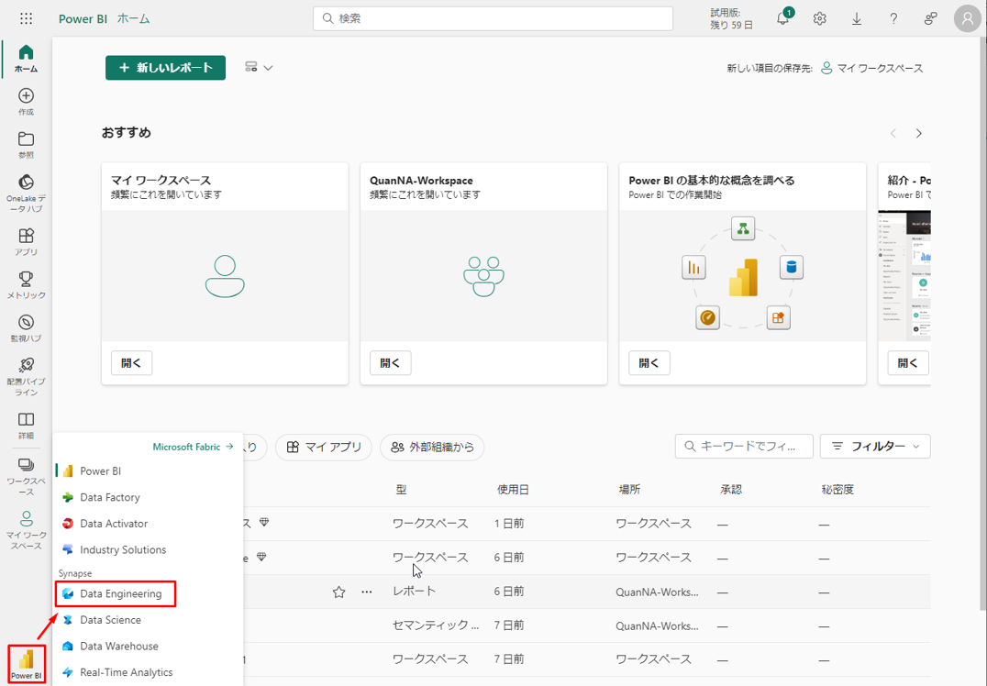Click the feedback icon in header
Image resolution: width=987 pixels, height=686 pixels.
[930, 18]
